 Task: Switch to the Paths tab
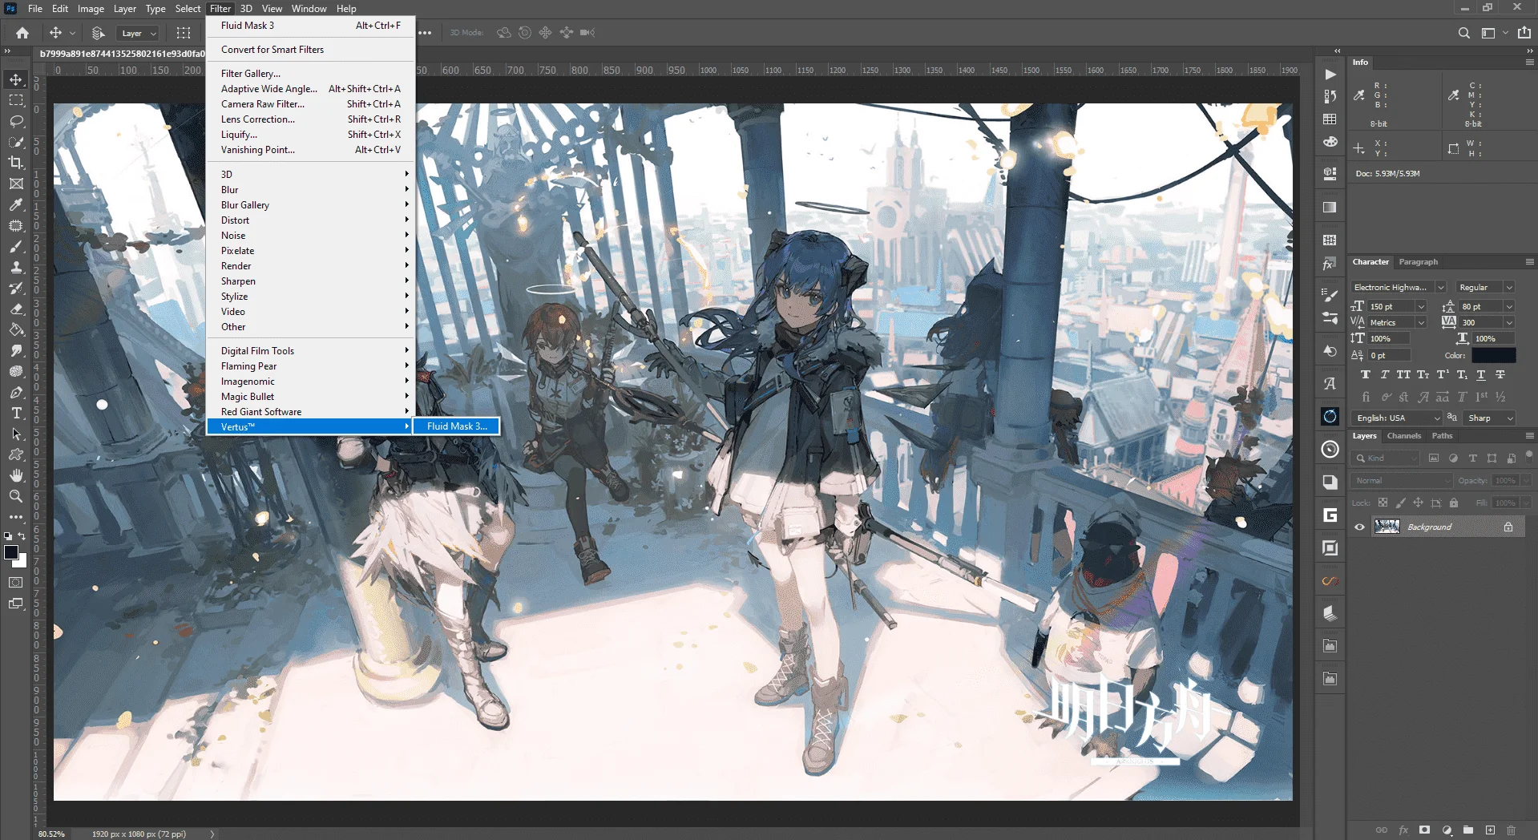click(x=1443, y=436)
